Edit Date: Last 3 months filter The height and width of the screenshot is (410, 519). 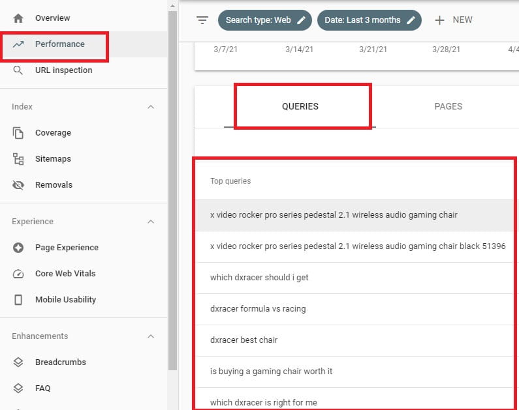370,20
